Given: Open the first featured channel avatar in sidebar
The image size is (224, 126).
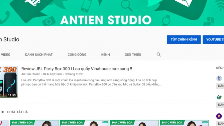Looking at the screenshot, I should (219, 78).
